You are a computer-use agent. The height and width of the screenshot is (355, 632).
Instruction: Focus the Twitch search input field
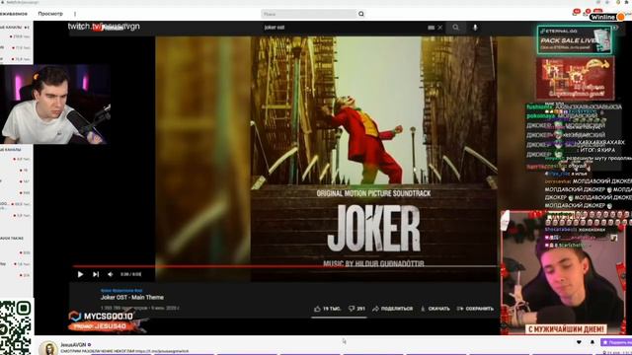(309, 14)
